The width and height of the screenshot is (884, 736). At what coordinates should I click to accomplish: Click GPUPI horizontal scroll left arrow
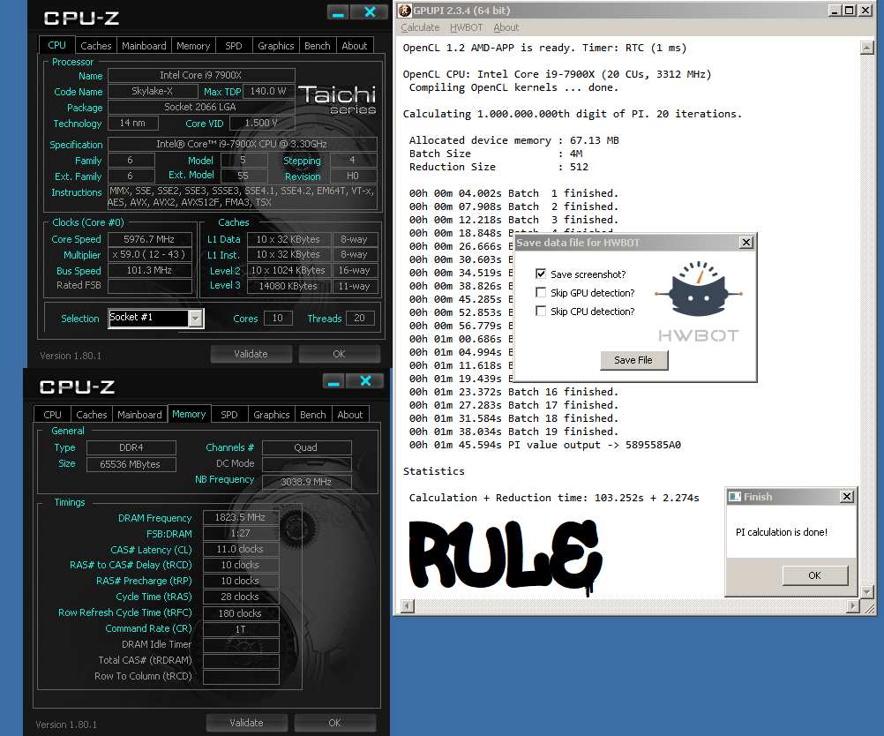tap(407, 606)
